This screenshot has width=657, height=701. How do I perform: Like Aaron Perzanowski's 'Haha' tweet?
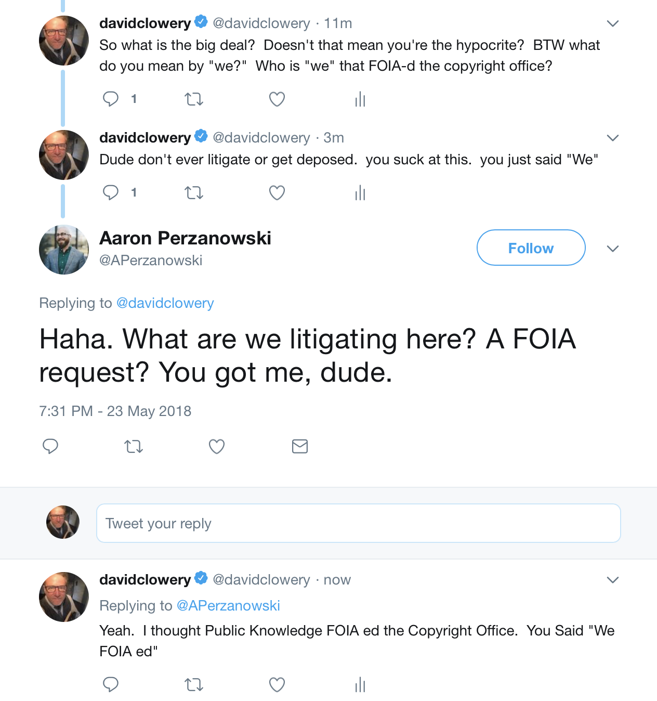click(x=217, y=446)
